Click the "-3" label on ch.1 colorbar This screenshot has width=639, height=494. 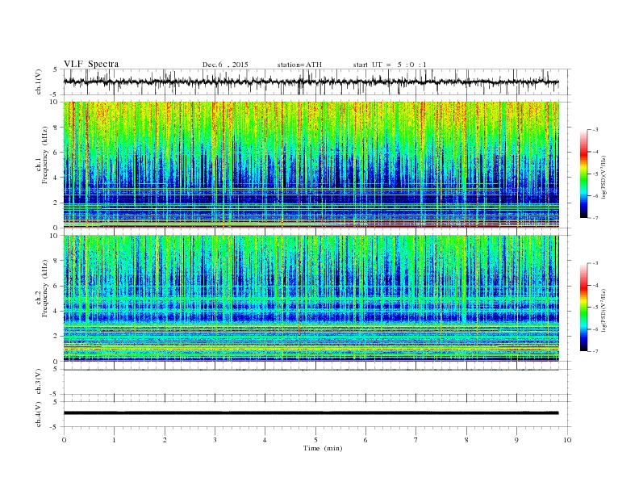595,130
